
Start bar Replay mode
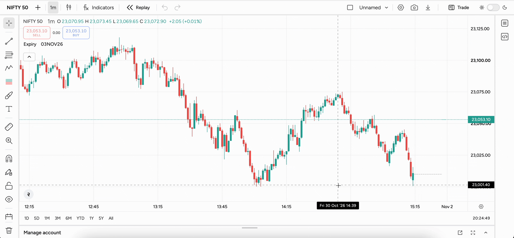pyautogui.click(x=138, y=8)
